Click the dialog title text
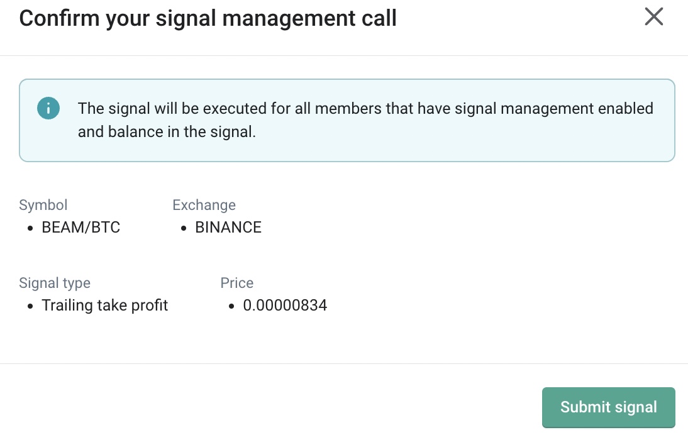Viewport: 688px width, 435px height. click(208, 18)
